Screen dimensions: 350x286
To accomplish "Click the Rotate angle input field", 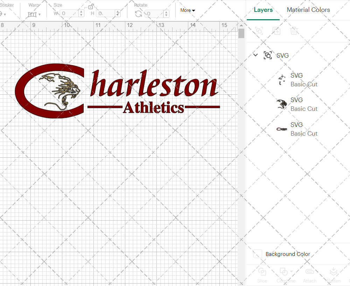I will click(x=154, y=14).
